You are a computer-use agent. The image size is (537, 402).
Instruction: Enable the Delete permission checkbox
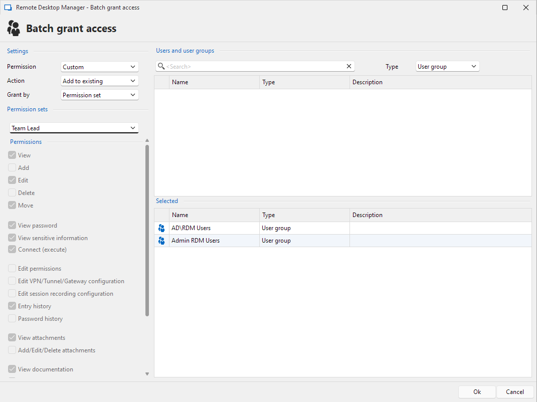[13, 193]
